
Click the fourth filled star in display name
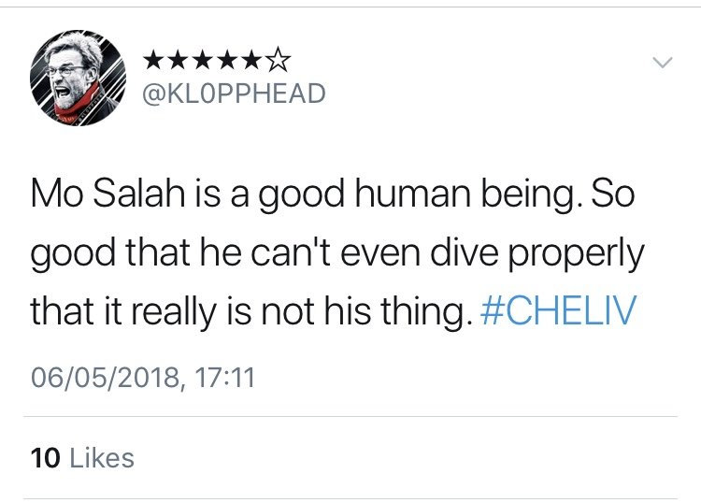(x=228, y=60)
